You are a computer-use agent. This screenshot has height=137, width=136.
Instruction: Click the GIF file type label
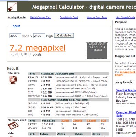coord(30,111)
